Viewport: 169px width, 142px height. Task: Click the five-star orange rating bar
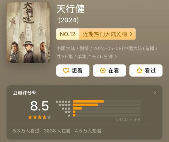tap(88, 102)
